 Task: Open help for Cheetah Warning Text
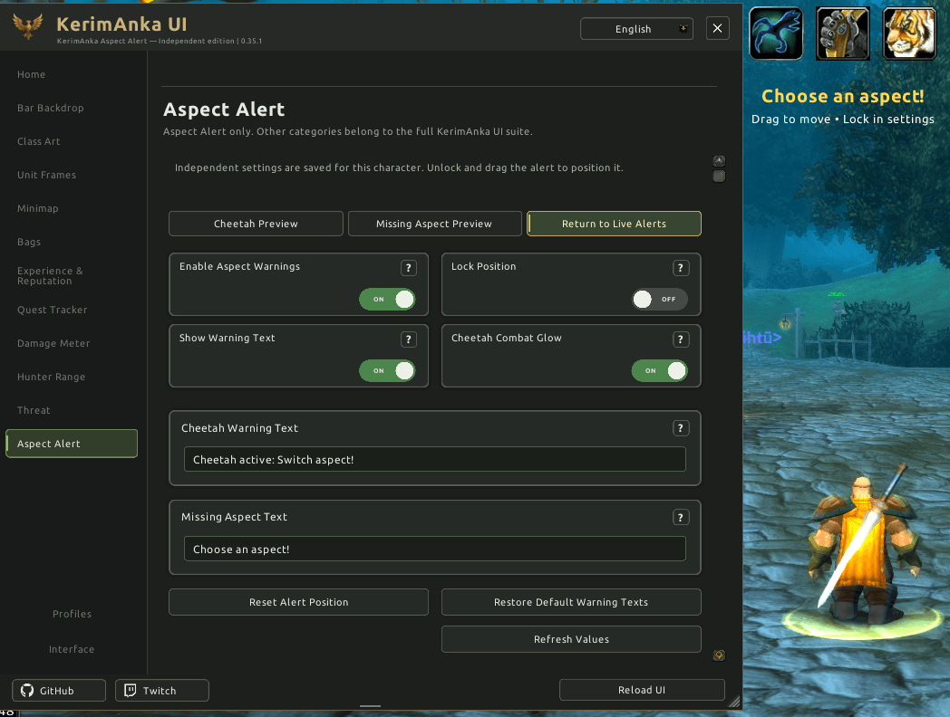pos(681,428)
